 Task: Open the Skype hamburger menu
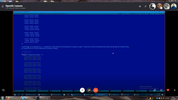(3, 6)
